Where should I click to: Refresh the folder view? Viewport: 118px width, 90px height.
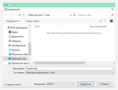pos(74,15)
